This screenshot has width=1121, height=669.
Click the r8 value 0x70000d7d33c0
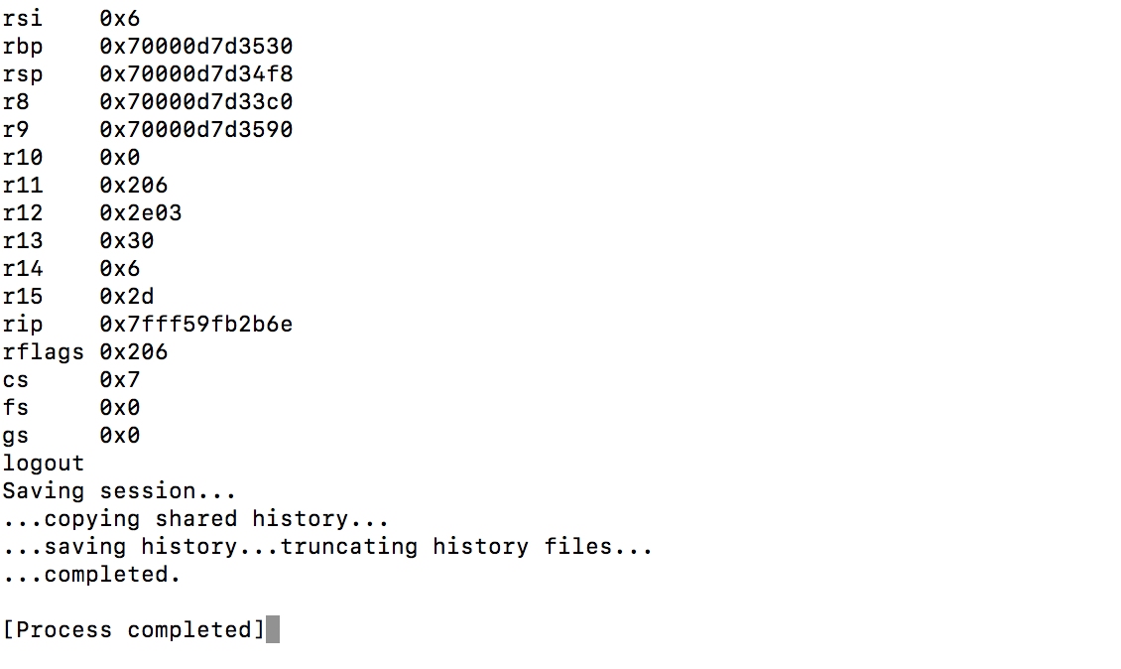pyautogui.click(x=195, y=102)
